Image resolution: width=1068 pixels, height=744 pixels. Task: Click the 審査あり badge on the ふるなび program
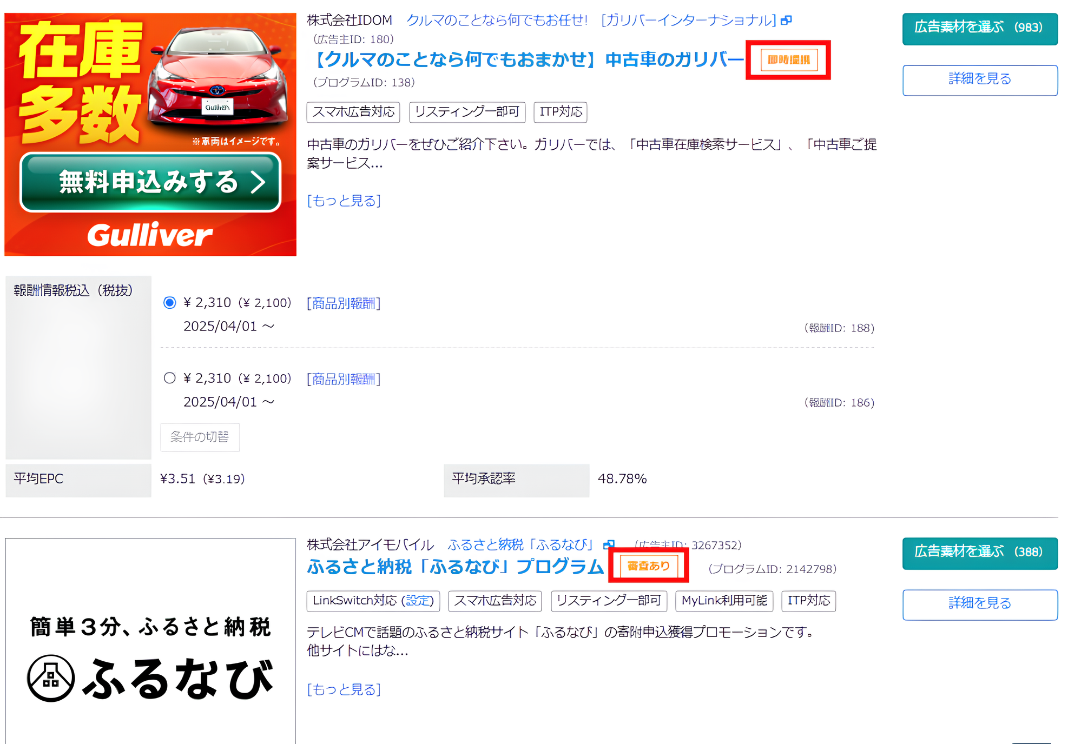(649, 566)
